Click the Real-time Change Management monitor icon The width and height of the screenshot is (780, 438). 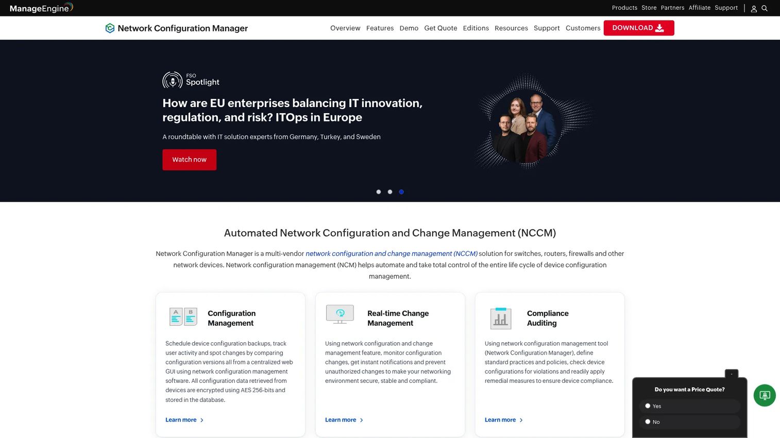point(340,314)
